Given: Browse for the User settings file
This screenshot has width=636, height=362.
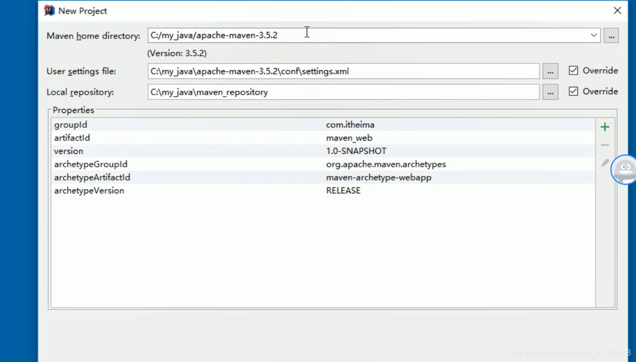Looking at the screenshot, I should (x=550, y=71).
